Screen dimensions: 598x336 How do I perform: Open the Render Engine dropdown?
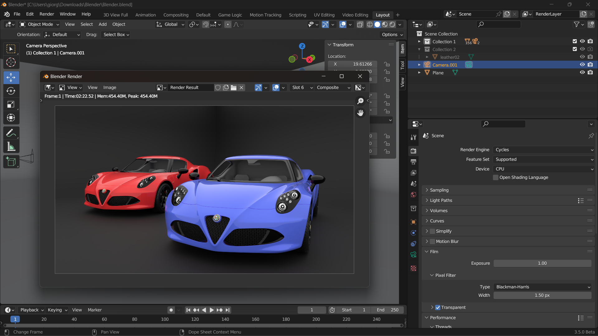(x=543, y=150)
